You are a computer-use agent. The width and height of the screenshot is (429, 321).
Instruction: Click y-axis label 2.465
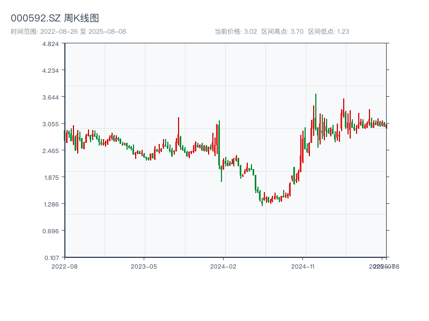tap(50, 151)
